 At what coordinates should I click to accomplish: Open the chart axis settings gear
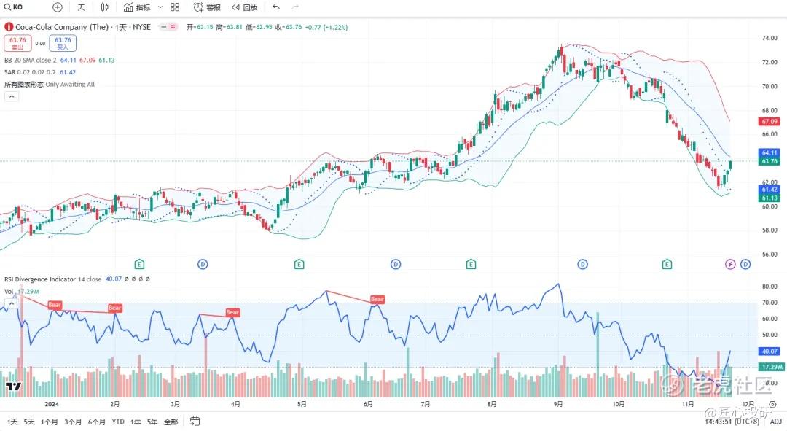[772, 404]
